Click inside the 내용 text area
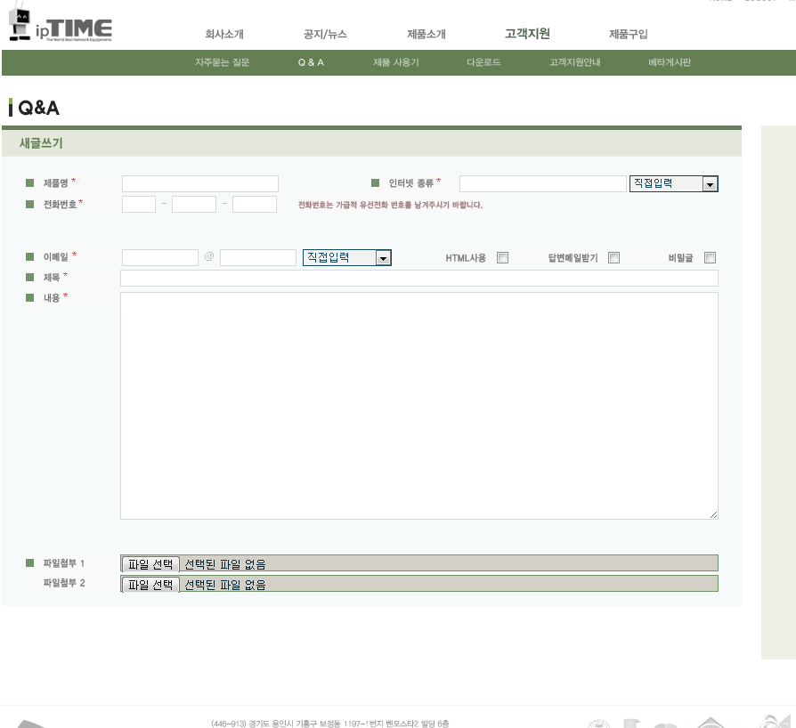Viewport: 796px width, 728px height. 419,406
